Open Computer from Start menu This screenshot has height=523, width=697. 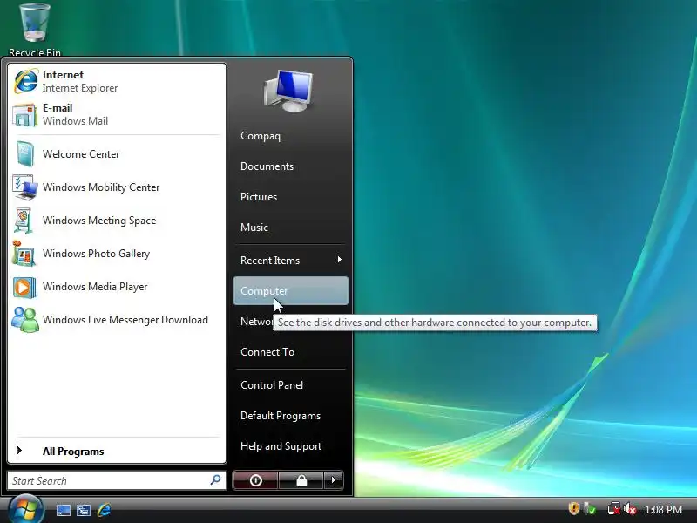[291, 291]
